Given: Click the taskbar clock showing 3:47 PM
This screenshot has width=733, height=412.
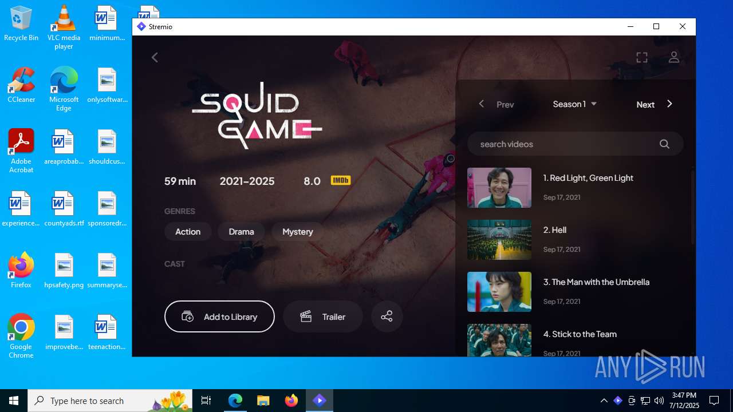Looking at the screenshot, I should coord(684,401).
